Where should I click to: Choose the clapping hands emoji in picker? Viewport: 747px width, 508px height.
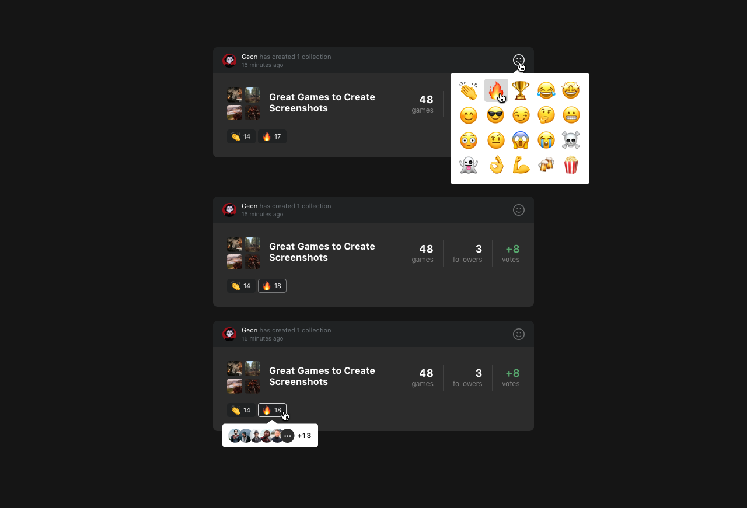[469, 90]
